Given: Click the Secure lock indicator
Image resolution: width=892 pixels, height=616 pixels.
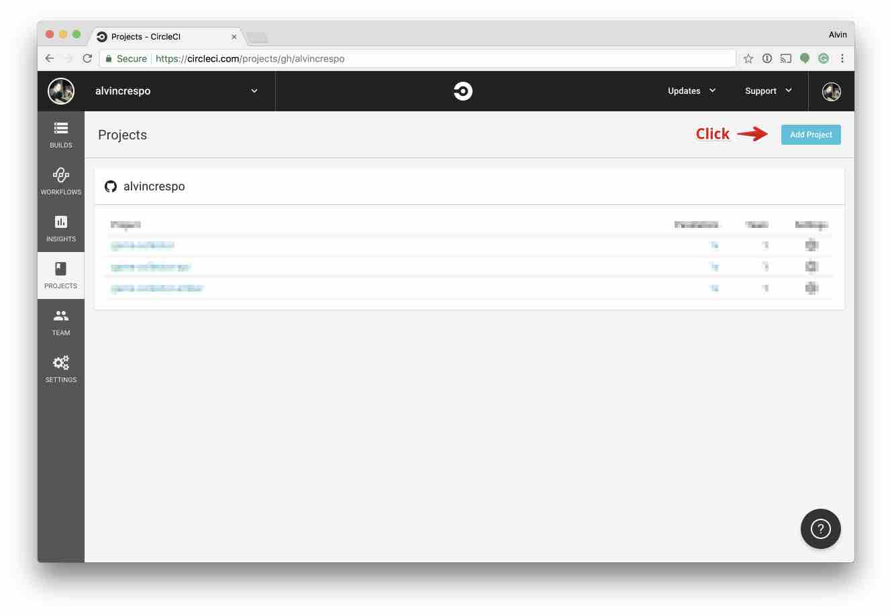Looking at the screenshot, I should (126, 58).
